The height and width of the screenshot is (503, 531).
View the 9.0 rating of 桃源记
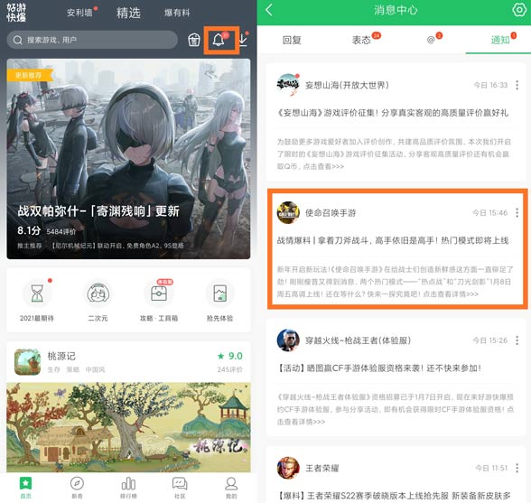[230, 356]
